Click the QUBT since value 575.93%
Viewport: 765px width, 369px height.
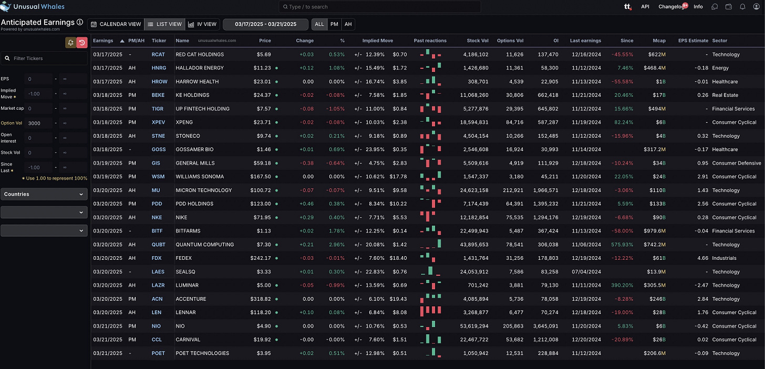(622, 245)
